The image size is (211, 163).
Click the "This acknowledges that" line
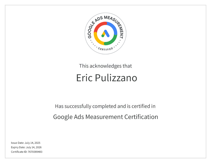coord(105,66)
